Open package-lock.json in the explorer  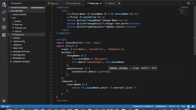coord(21,51)
